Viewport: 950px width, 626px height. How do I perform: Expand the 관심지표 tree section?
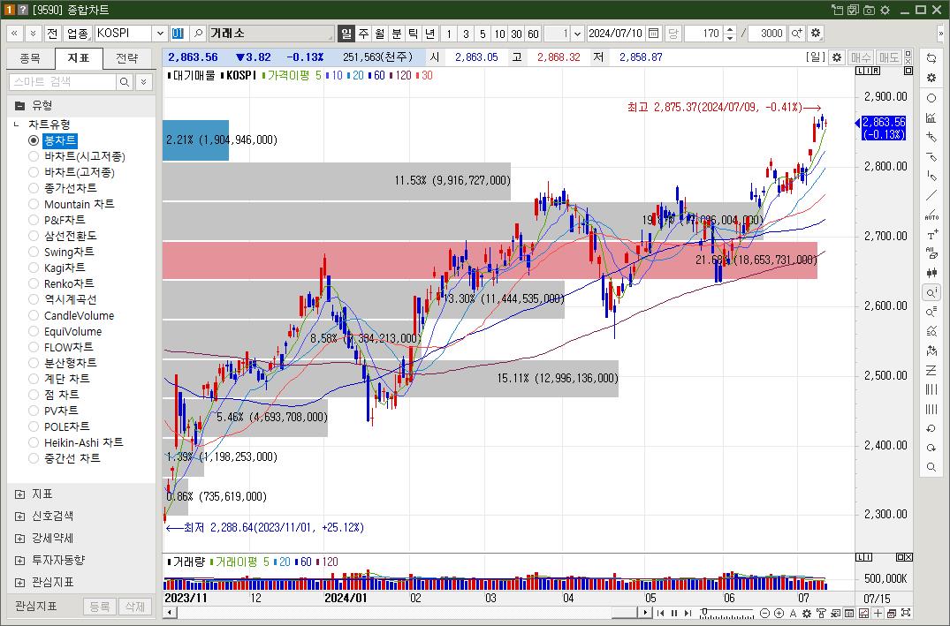click(20, 583)
